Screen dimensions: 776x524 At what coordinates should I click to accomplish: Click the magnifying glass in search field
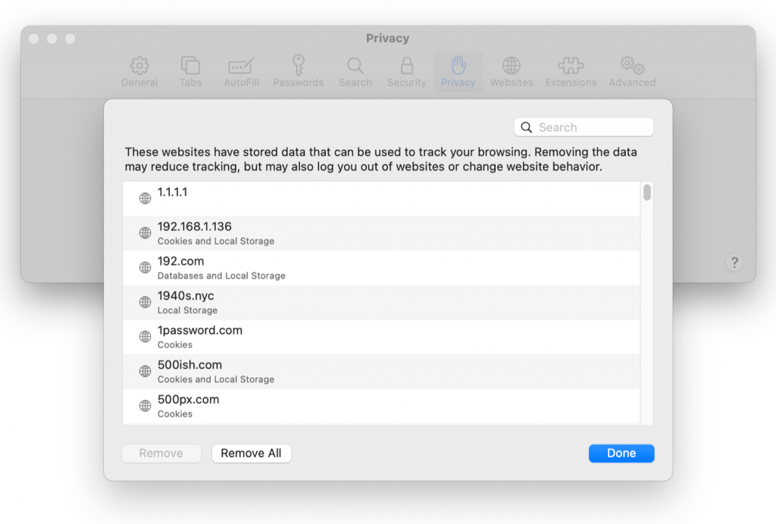click(527, 126)
